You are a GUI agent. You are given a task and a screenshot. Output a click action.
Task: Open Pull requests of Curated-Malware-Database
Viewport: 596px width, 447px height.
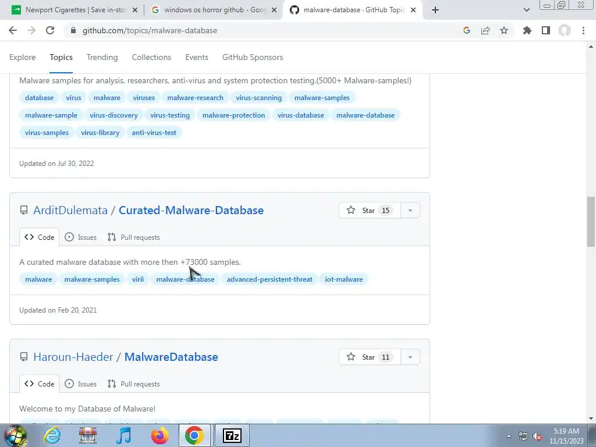pos(133,237)
